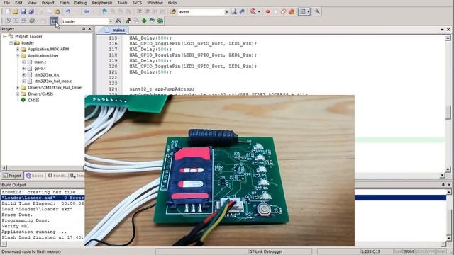Open Options for Target

(x=118, y=21)
